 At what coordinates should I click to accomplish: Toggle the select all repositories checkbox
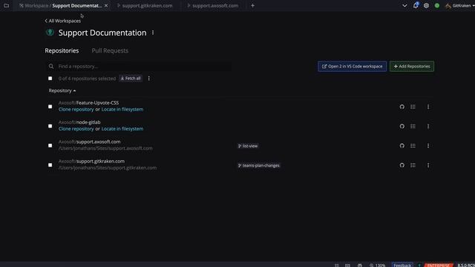(x=50, y=79)
